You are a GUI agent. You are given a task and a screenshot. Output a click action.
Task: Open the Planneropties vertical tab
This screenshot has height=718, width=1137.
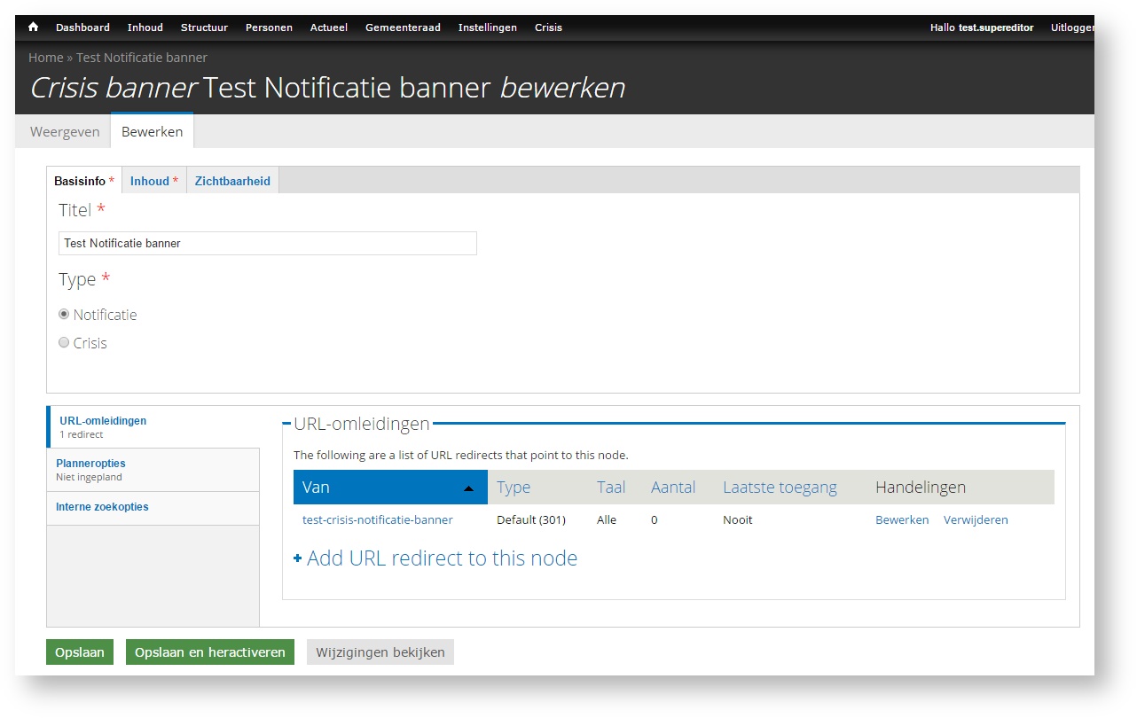click(90, 464)
